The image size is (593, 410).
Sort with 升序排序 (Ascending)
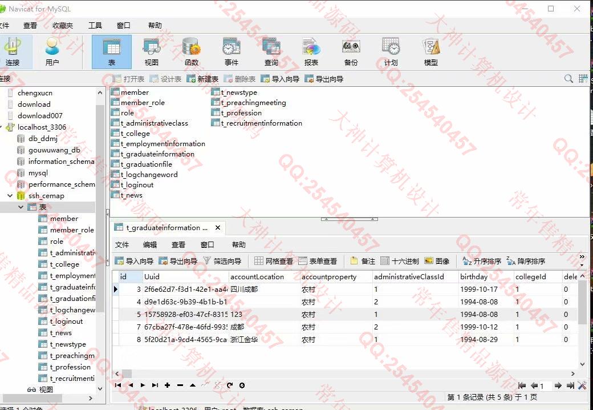tap(482, 261)
